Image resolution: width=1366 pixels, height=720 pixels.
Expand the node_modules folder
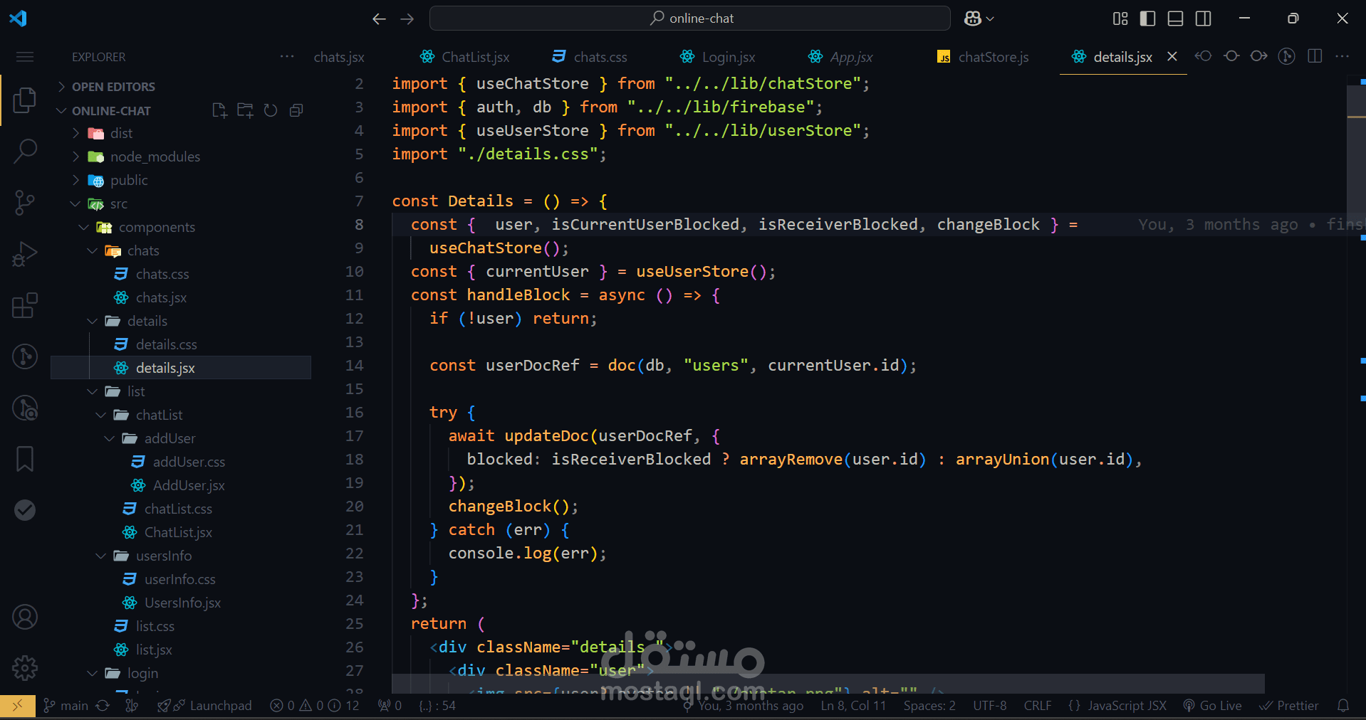coord(181,157)
